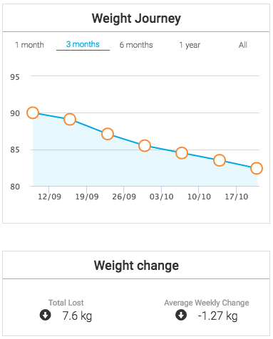Click the data point just below the 85 line
Image resolution: width=273 pixels, height=339 pixels.
click(x=182, y=153)
